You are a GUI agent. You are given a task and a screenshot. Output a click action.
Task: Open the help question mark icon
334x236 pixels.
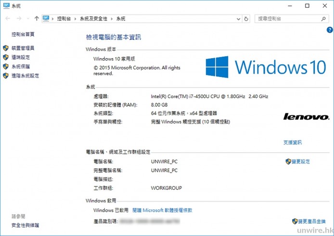click(x=330, y=30)
